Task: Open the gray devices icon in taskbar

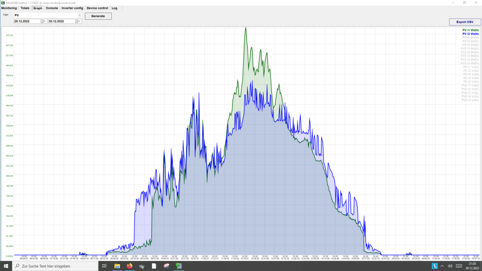Action: [x=142, y=266]
